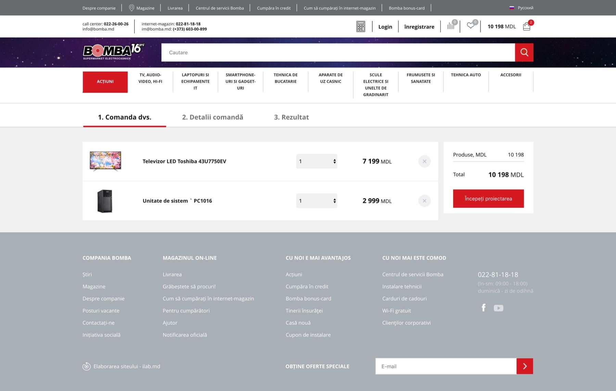616x391 pixels.
Task: Open Instalare tehnicii footer link
Action: [x=402, y=286]
